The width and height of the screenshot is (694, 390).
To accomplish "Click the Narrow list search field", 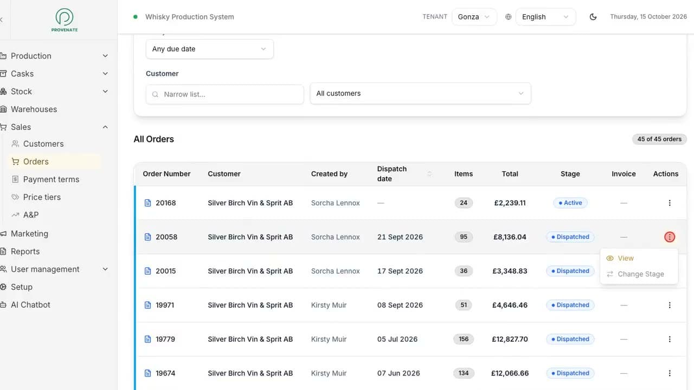I will click(224, 94).
